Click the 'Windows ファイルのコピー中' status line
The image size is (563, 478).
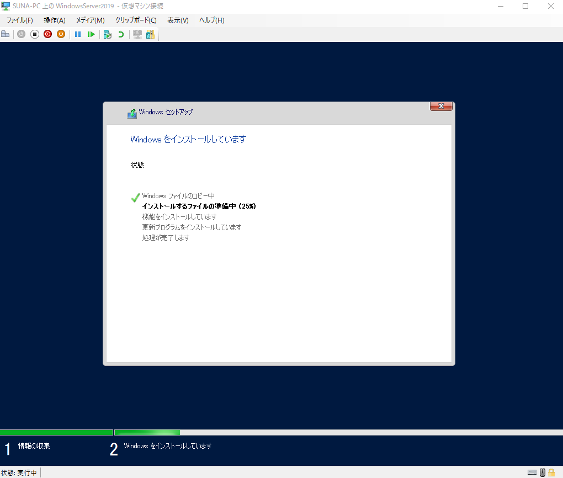point(178,196)
